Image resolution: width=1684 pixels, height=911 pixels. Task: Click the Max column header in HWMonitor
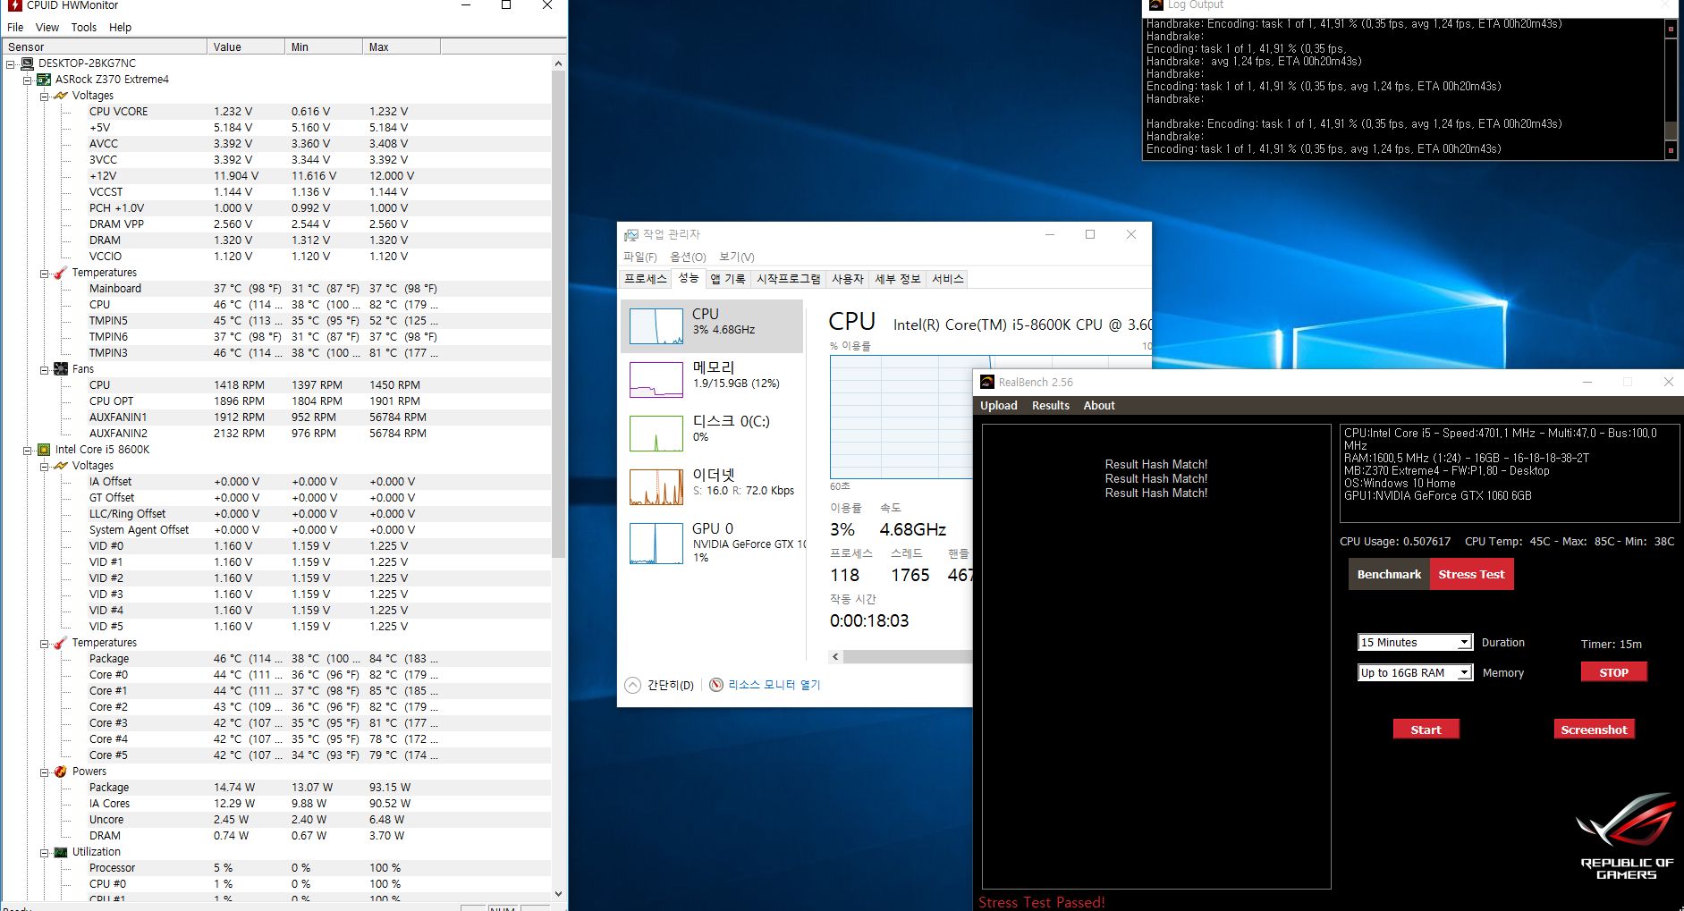tap(402, 46)
